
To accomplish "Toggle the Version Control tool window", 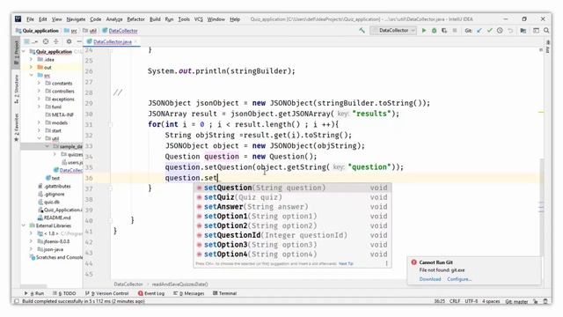I will click(107, 293).
